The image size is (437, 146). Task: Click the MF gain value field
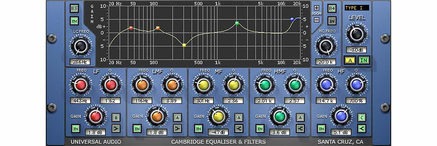218,132
